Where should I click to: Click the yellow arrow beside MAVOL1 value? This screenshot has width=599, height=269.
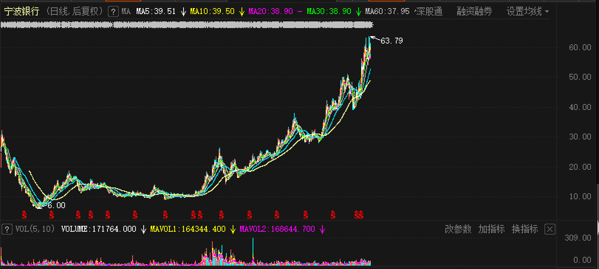tap(233, 230)
